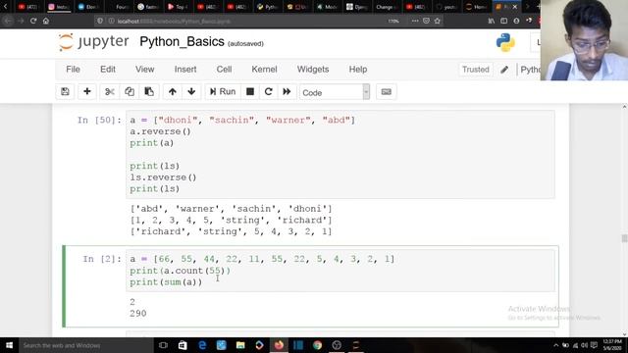Open Firefox account icon
Image resolution: width=628 pixels, height=353 pixels.
[x=516, y=21]
